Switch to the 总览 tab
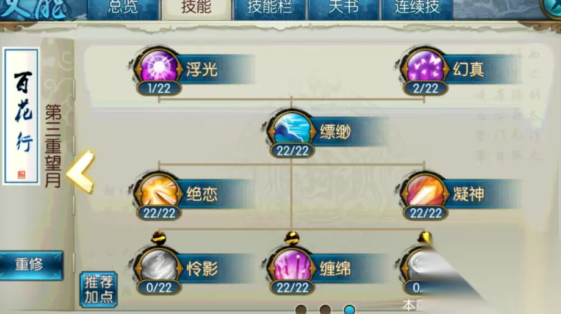 point(123,8)
